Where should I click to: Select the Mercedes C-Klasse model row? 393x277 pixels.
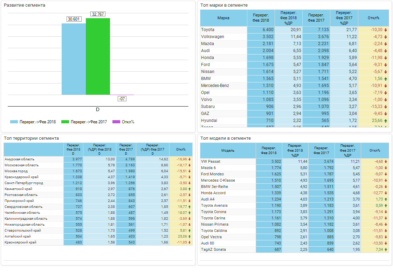pyautogui.click(x=295, y=181)
